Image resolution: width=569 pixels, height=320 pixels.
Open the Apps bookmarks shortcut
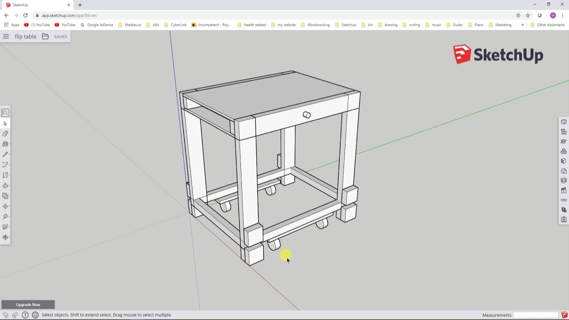[x=12, y=25]
